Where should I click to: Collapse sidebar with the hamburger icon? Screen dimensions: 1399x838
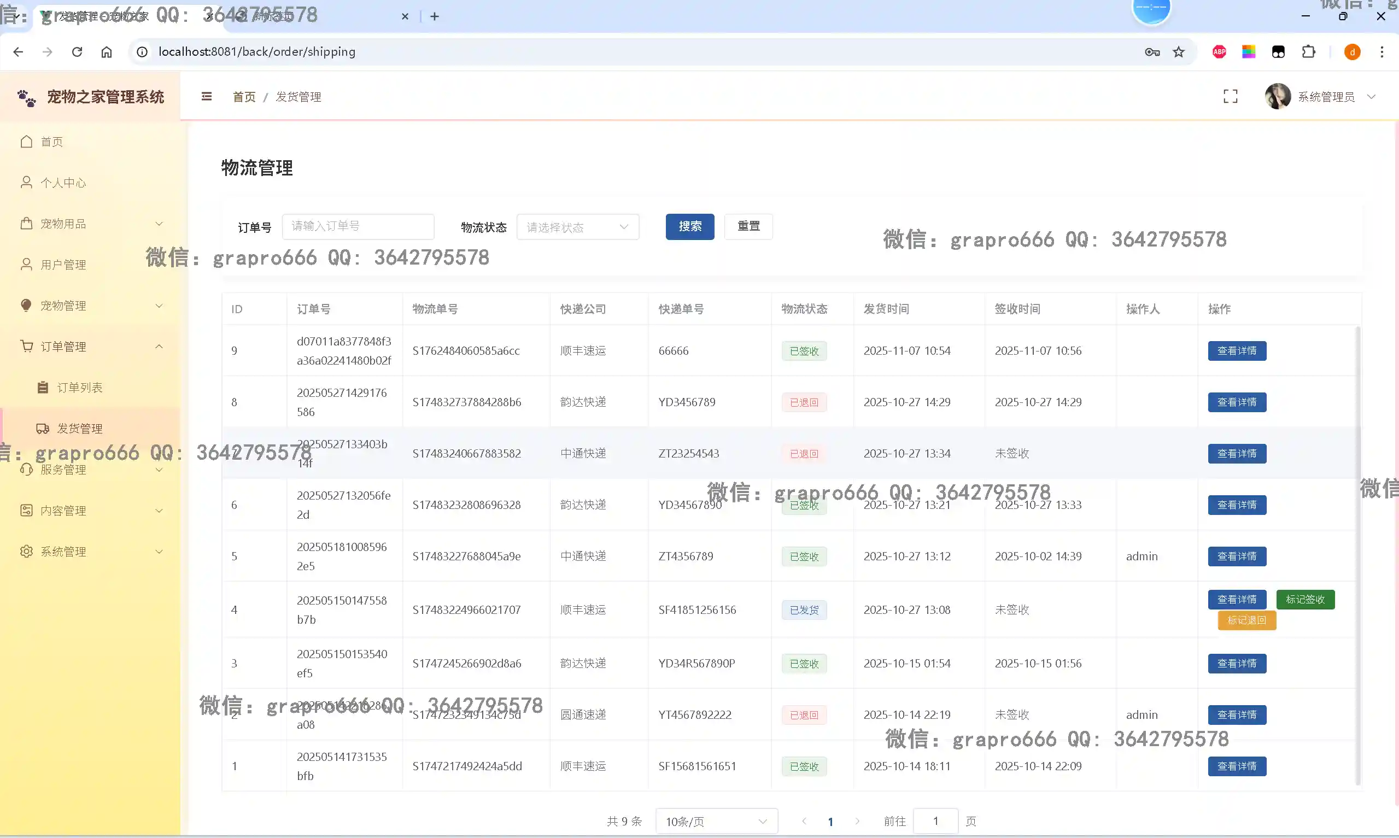(207, 97)
